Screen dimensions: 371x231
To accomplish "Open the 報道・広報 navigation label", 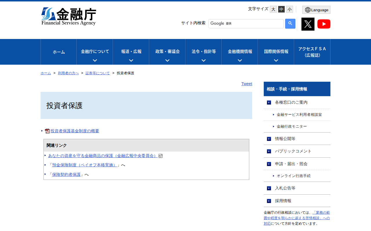I will (131, 51).
